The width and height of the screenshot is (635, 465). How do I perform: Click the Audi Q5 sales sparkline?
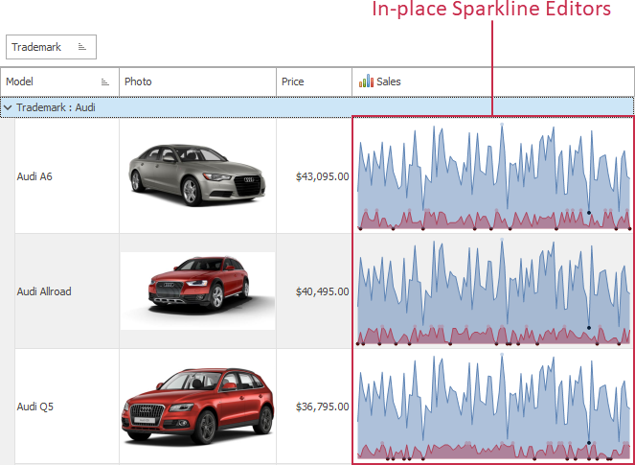tap(493, 407)
